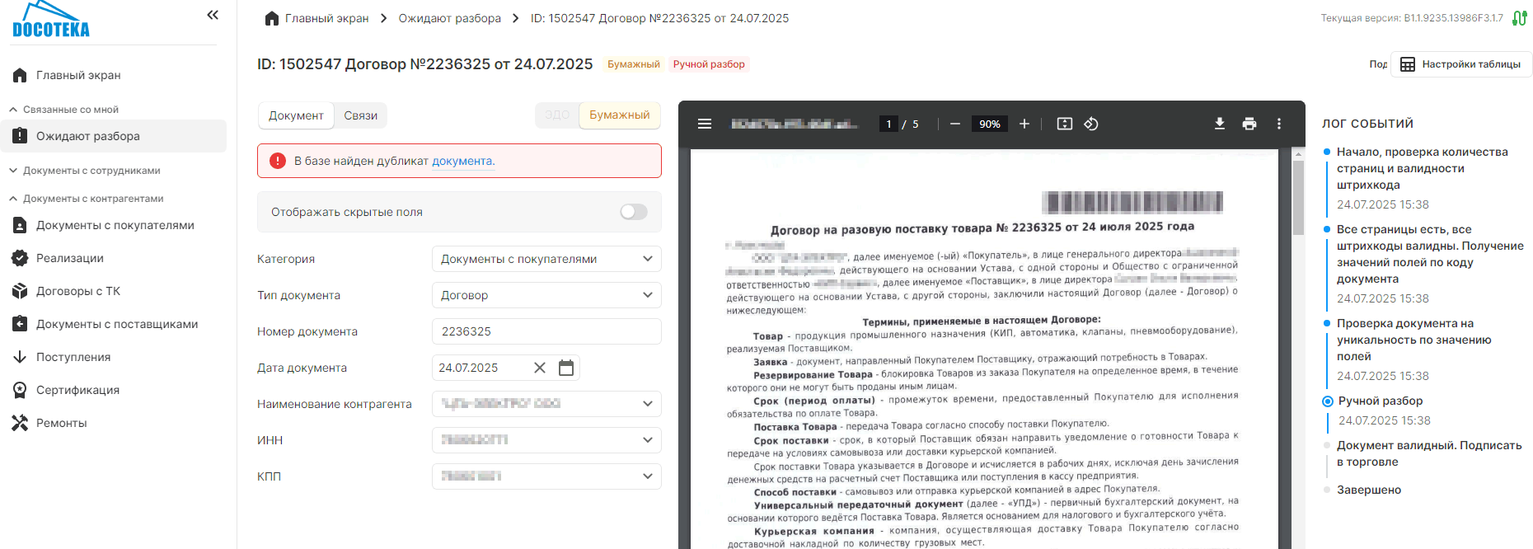Download the document from PDF toolbar

[1220, 124]
